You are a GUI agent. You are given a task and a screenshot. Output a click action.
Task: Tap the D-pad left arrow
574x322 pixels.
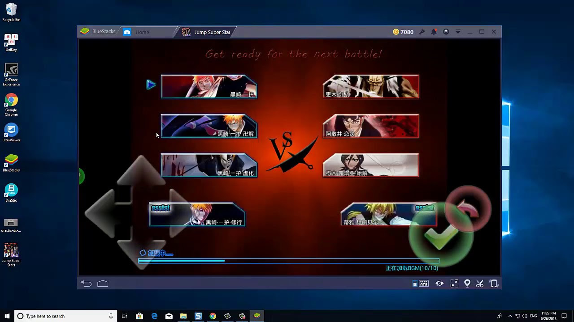(101, 213)
